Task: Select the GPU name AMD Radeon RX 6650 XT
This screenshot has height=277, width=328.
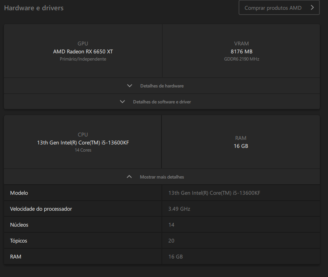Action: [83, 52]
